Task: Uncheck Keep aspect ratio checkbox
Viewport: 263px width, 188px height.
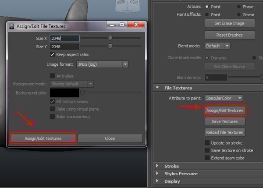Action: [x=53, y=55]
